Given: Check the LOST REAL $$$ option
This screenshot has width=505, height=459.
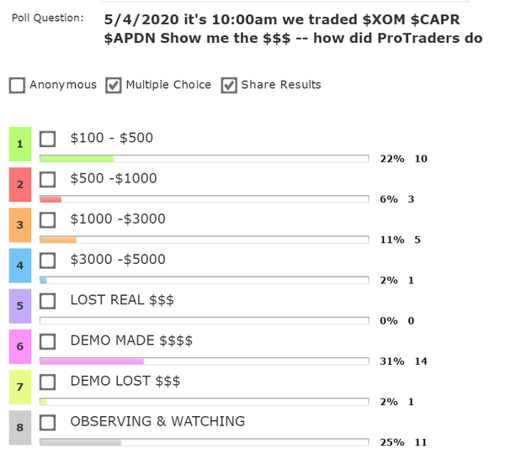Looking at the screenshot, I should [x=49, y=300].
